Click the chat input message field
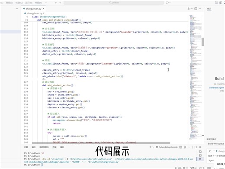The width and height of the screenshot is (225, 169). coord(216,156)
